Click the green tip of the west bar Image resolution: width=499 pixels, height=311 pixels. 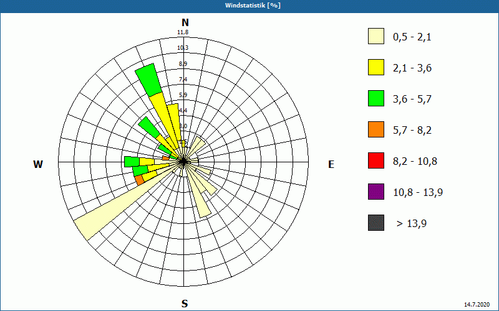132,162
